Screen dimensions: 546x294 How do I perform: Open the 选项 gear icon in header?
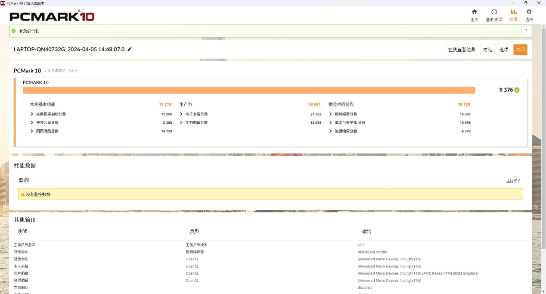pos(529,12)
